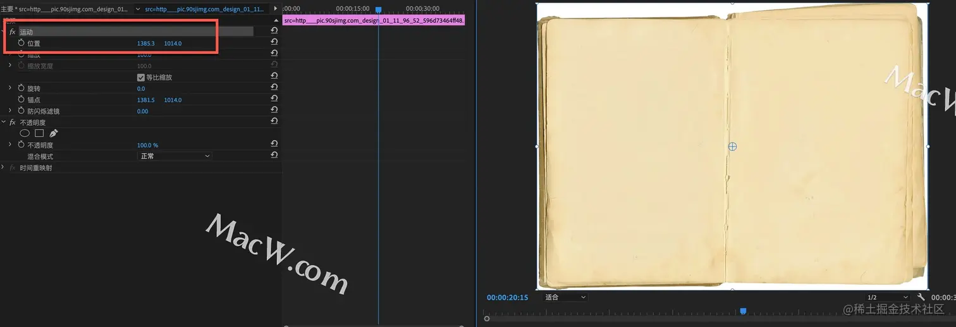Create an ellipse mask for opacity

25,133
